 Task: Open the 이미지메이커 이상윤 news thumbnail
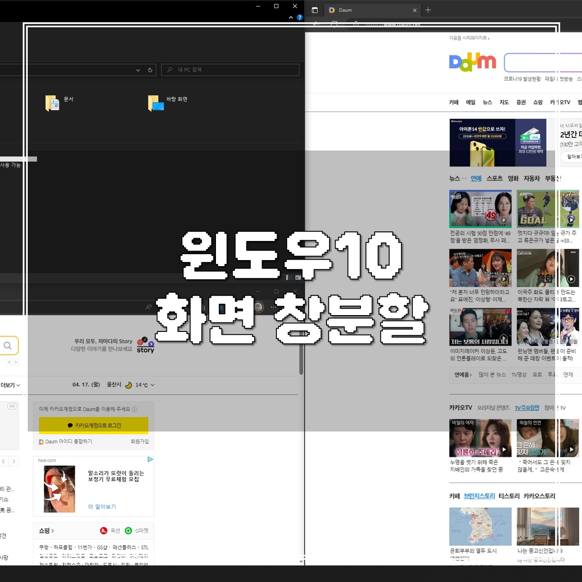click(480, 327)
